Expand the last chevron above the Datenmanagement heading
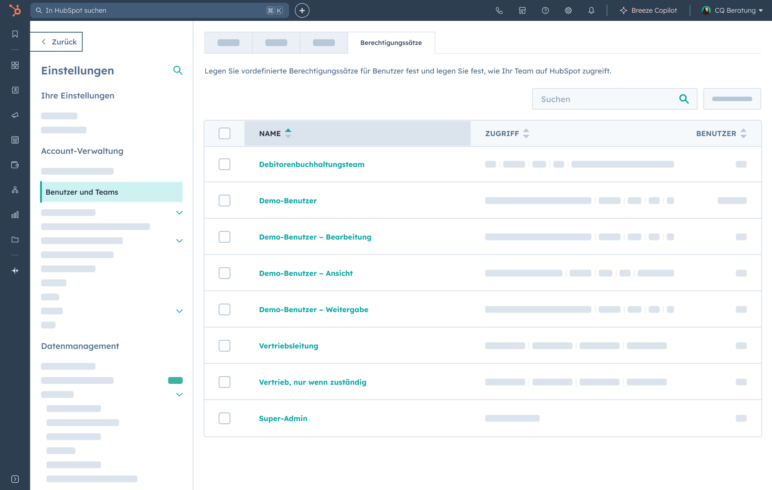772x490 pixels. pyautogui.click(x=179, y=311)
